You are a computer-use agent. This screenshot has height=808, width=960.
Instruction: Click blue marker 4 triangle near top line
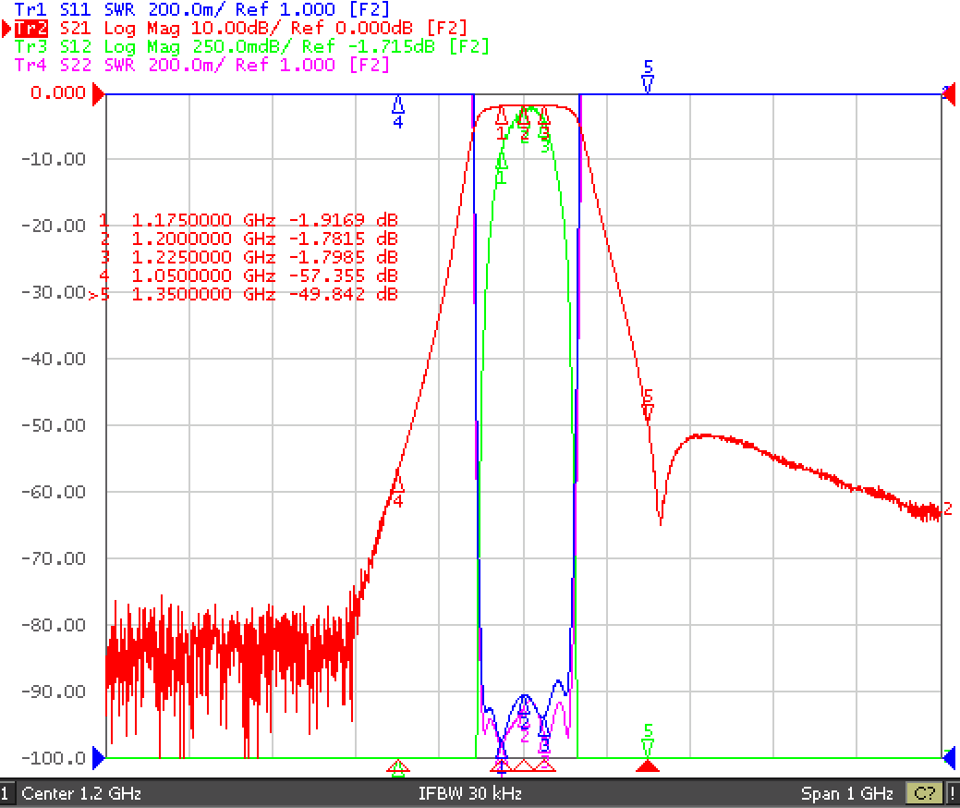[398, 104]
